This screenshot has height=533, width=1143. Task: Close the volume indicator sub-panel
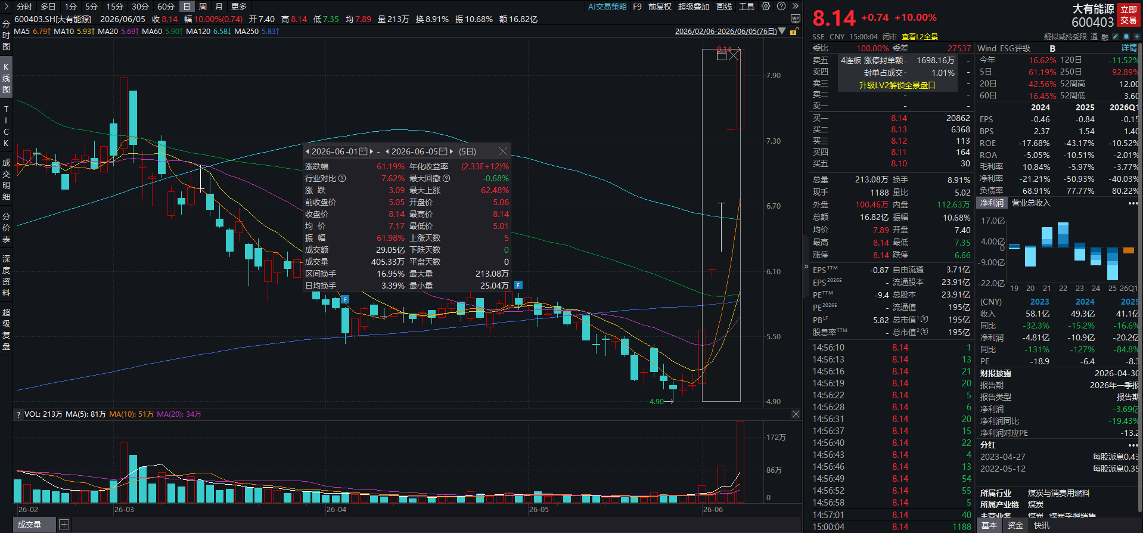coord(796,414)
